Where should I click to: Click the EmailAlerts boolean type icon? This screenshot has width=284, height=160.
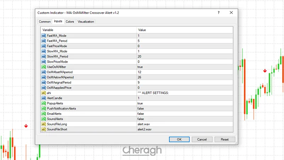coord(44,114)
